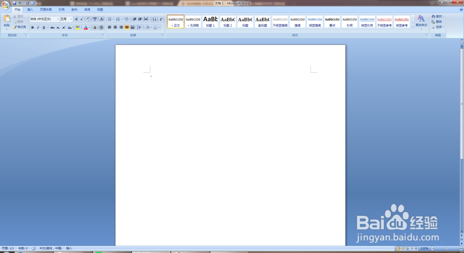464x253 pixels.
Task: Save the document from quick access toolbar
Action: pos(14,3)
